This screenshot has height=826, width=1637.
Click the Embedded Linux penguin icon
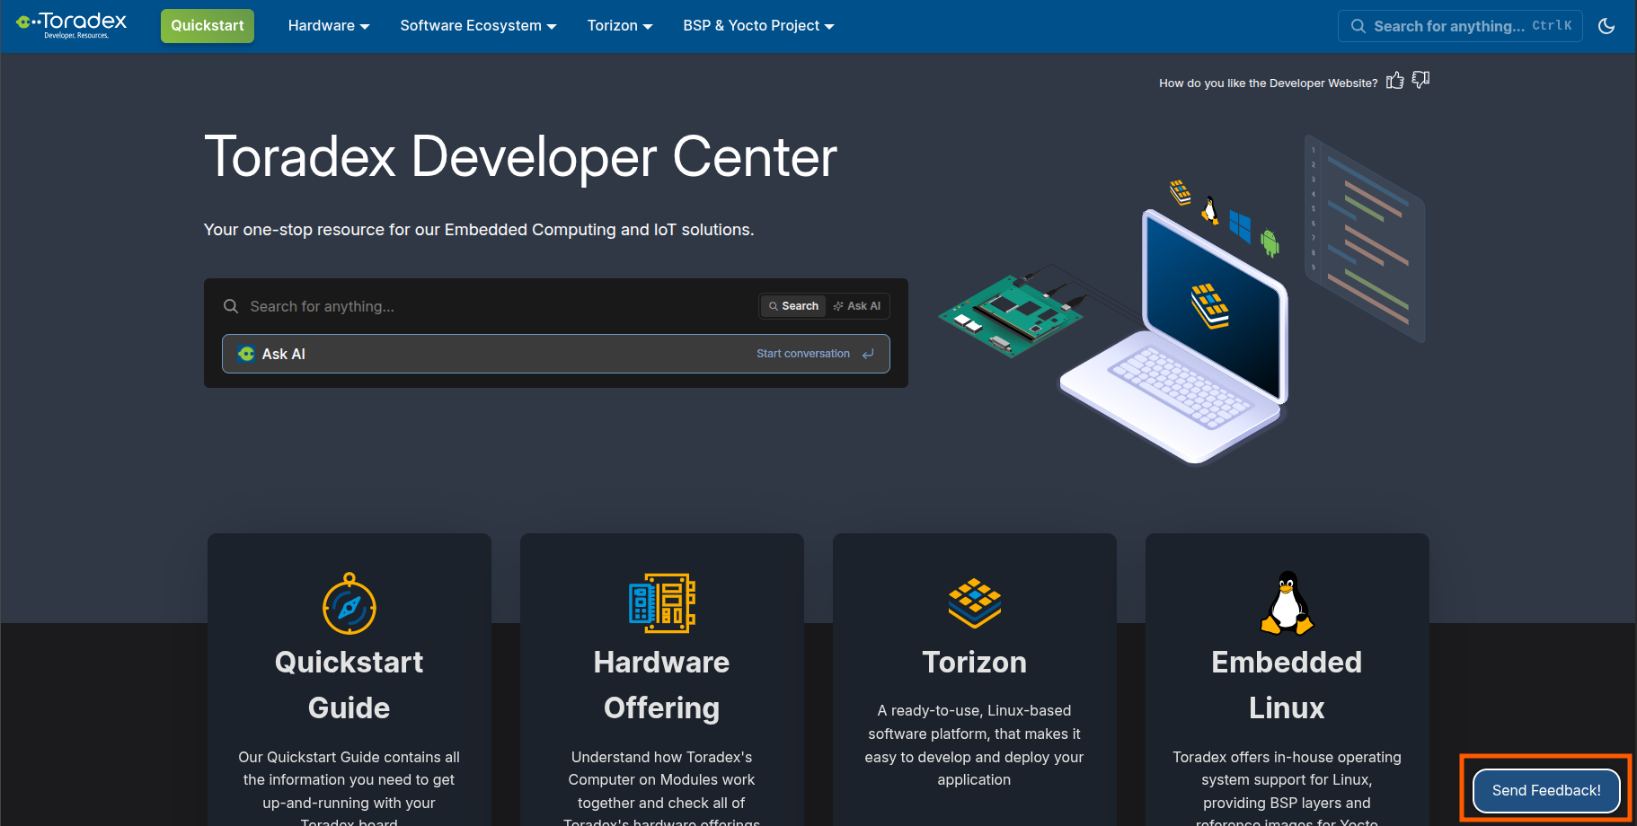(x=1287, y=602)
